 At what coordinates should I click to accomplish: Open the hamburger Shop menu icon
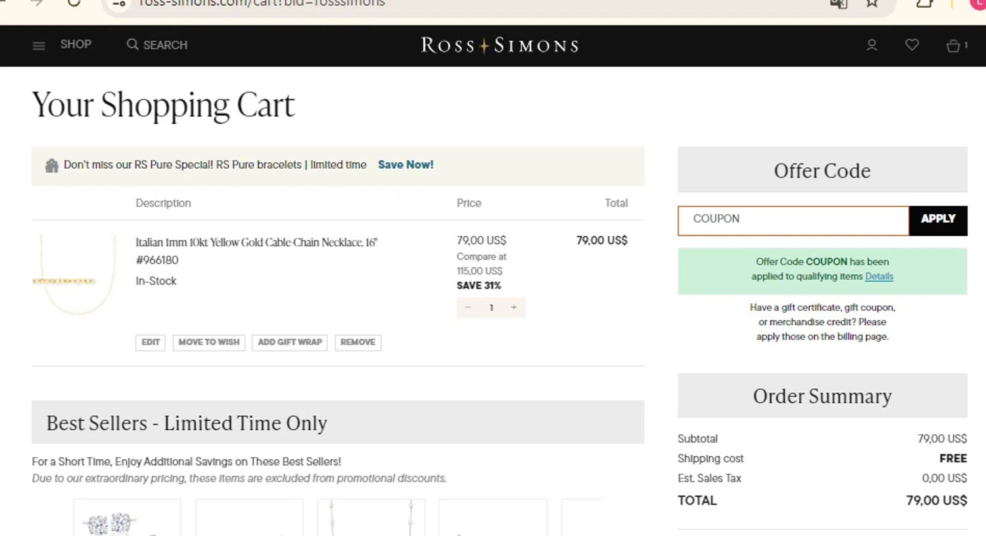(39, 45)
